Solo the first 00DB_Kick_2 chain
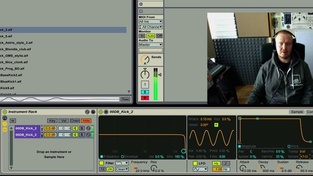Screen dimensions: 313x176 pyautogui.click(x=82, y=128)
